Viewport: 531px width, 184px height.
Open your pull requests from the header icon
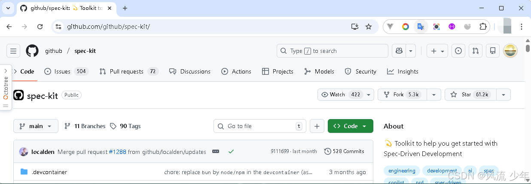click(476, 51)
